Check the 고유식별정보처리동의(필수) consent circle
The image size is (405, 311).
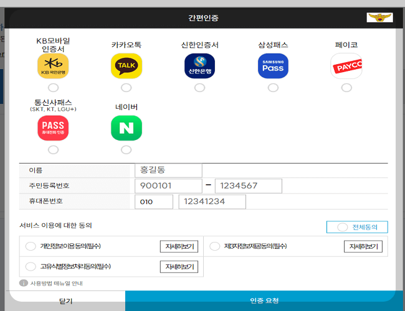click(x=31, y=266)
